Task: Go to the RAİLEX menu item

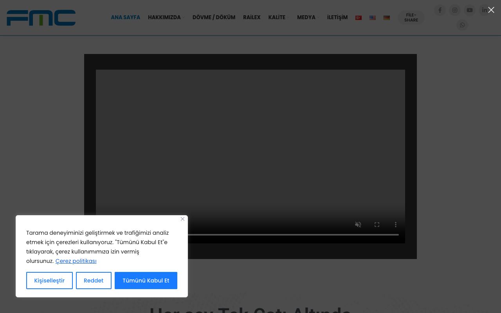Action: pyautogui.click(x=252, y=18)
